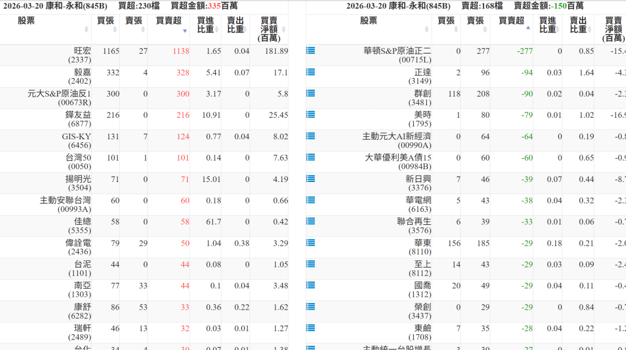Click the list icon beside 美時 (1795)
The width and height of the screenshot is (626, 350).
311,115
